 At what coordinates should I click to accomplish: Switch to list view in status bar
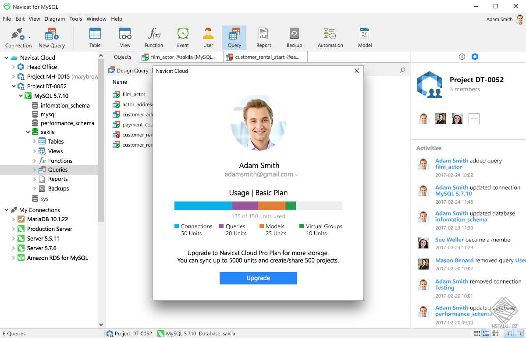477,334
